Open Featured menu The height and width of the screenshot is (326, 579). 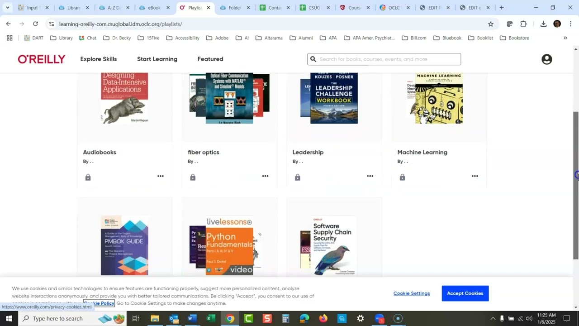tap(210, 59)
